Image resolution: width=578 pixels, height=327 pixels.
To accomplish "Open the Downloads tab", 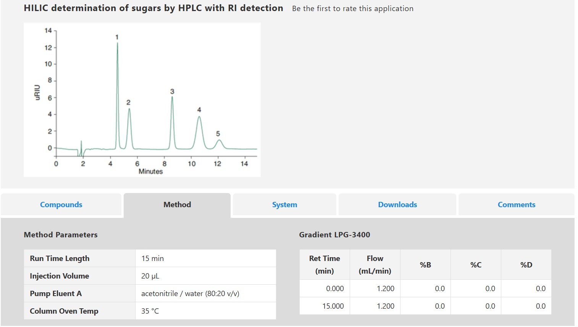I will (x=397, y=205).
